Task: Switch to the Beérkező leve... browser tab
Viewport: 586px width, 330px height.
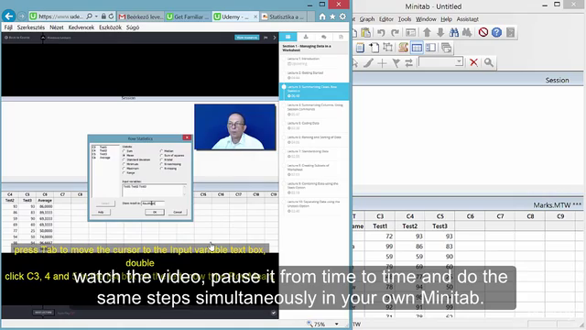Action: [x=140, y=16]
